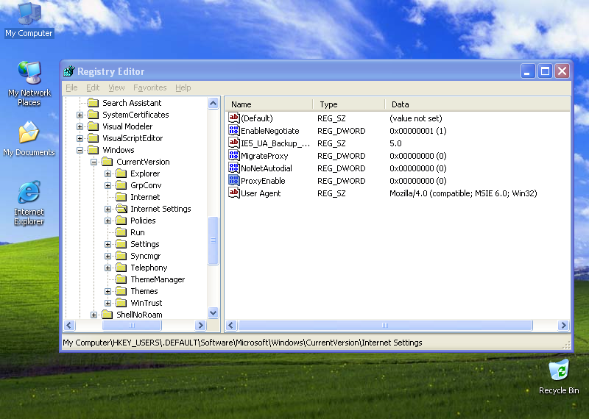Select IE5_UA_Backup string value icon

pos(233,143)
